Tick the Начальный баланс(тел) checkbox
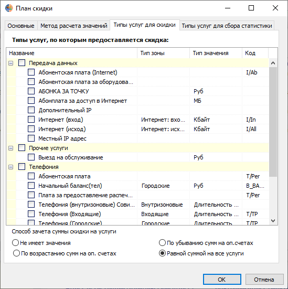 (x=31, y=186)
